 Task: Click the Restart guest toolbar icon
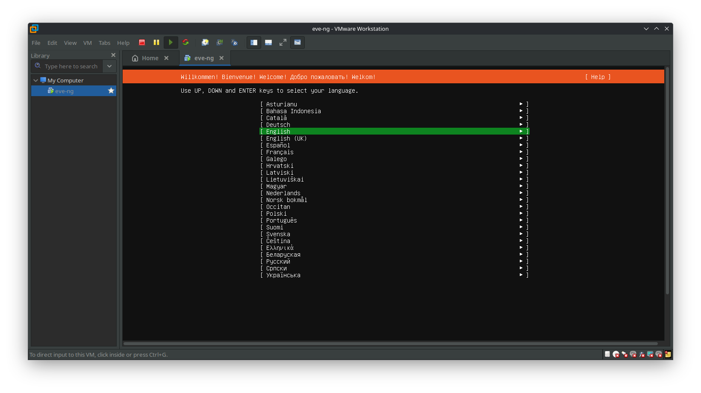pyautogui.click(x=186, y=42)
